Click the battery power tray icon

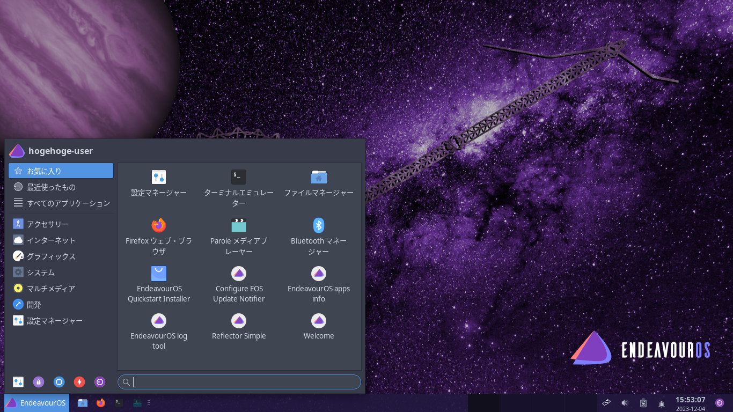point(643,403)
